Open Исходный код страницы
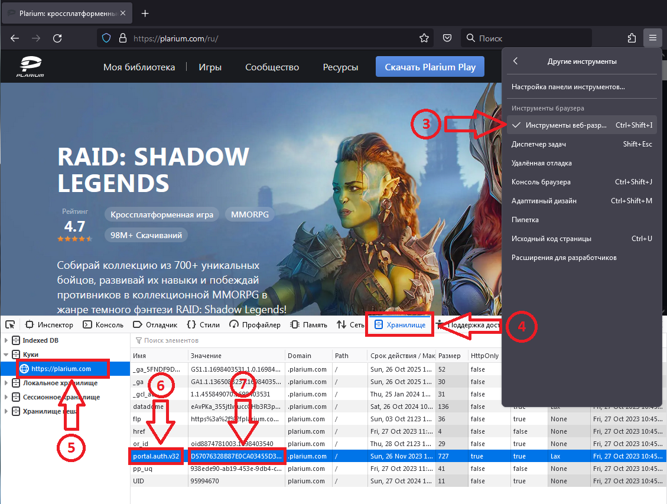Image resolution: width=667 pixels, height=504 pixels. click(x=581, y=239)
